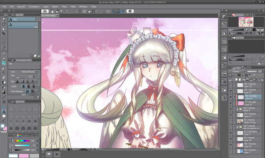This screenshot has width=265, height=158.
Task: Select pink sub color swatch
Action: [x=24, y=156]
